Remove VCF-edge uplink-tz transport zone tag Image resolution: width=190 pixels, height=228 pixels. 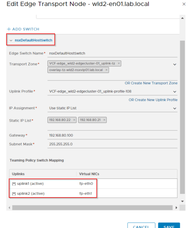coord(119,63)
